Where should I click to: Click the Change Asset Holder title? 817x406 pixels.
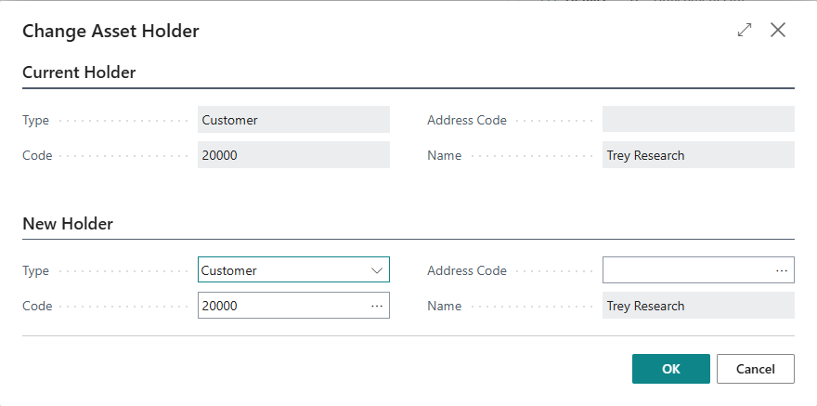point(110,32)
